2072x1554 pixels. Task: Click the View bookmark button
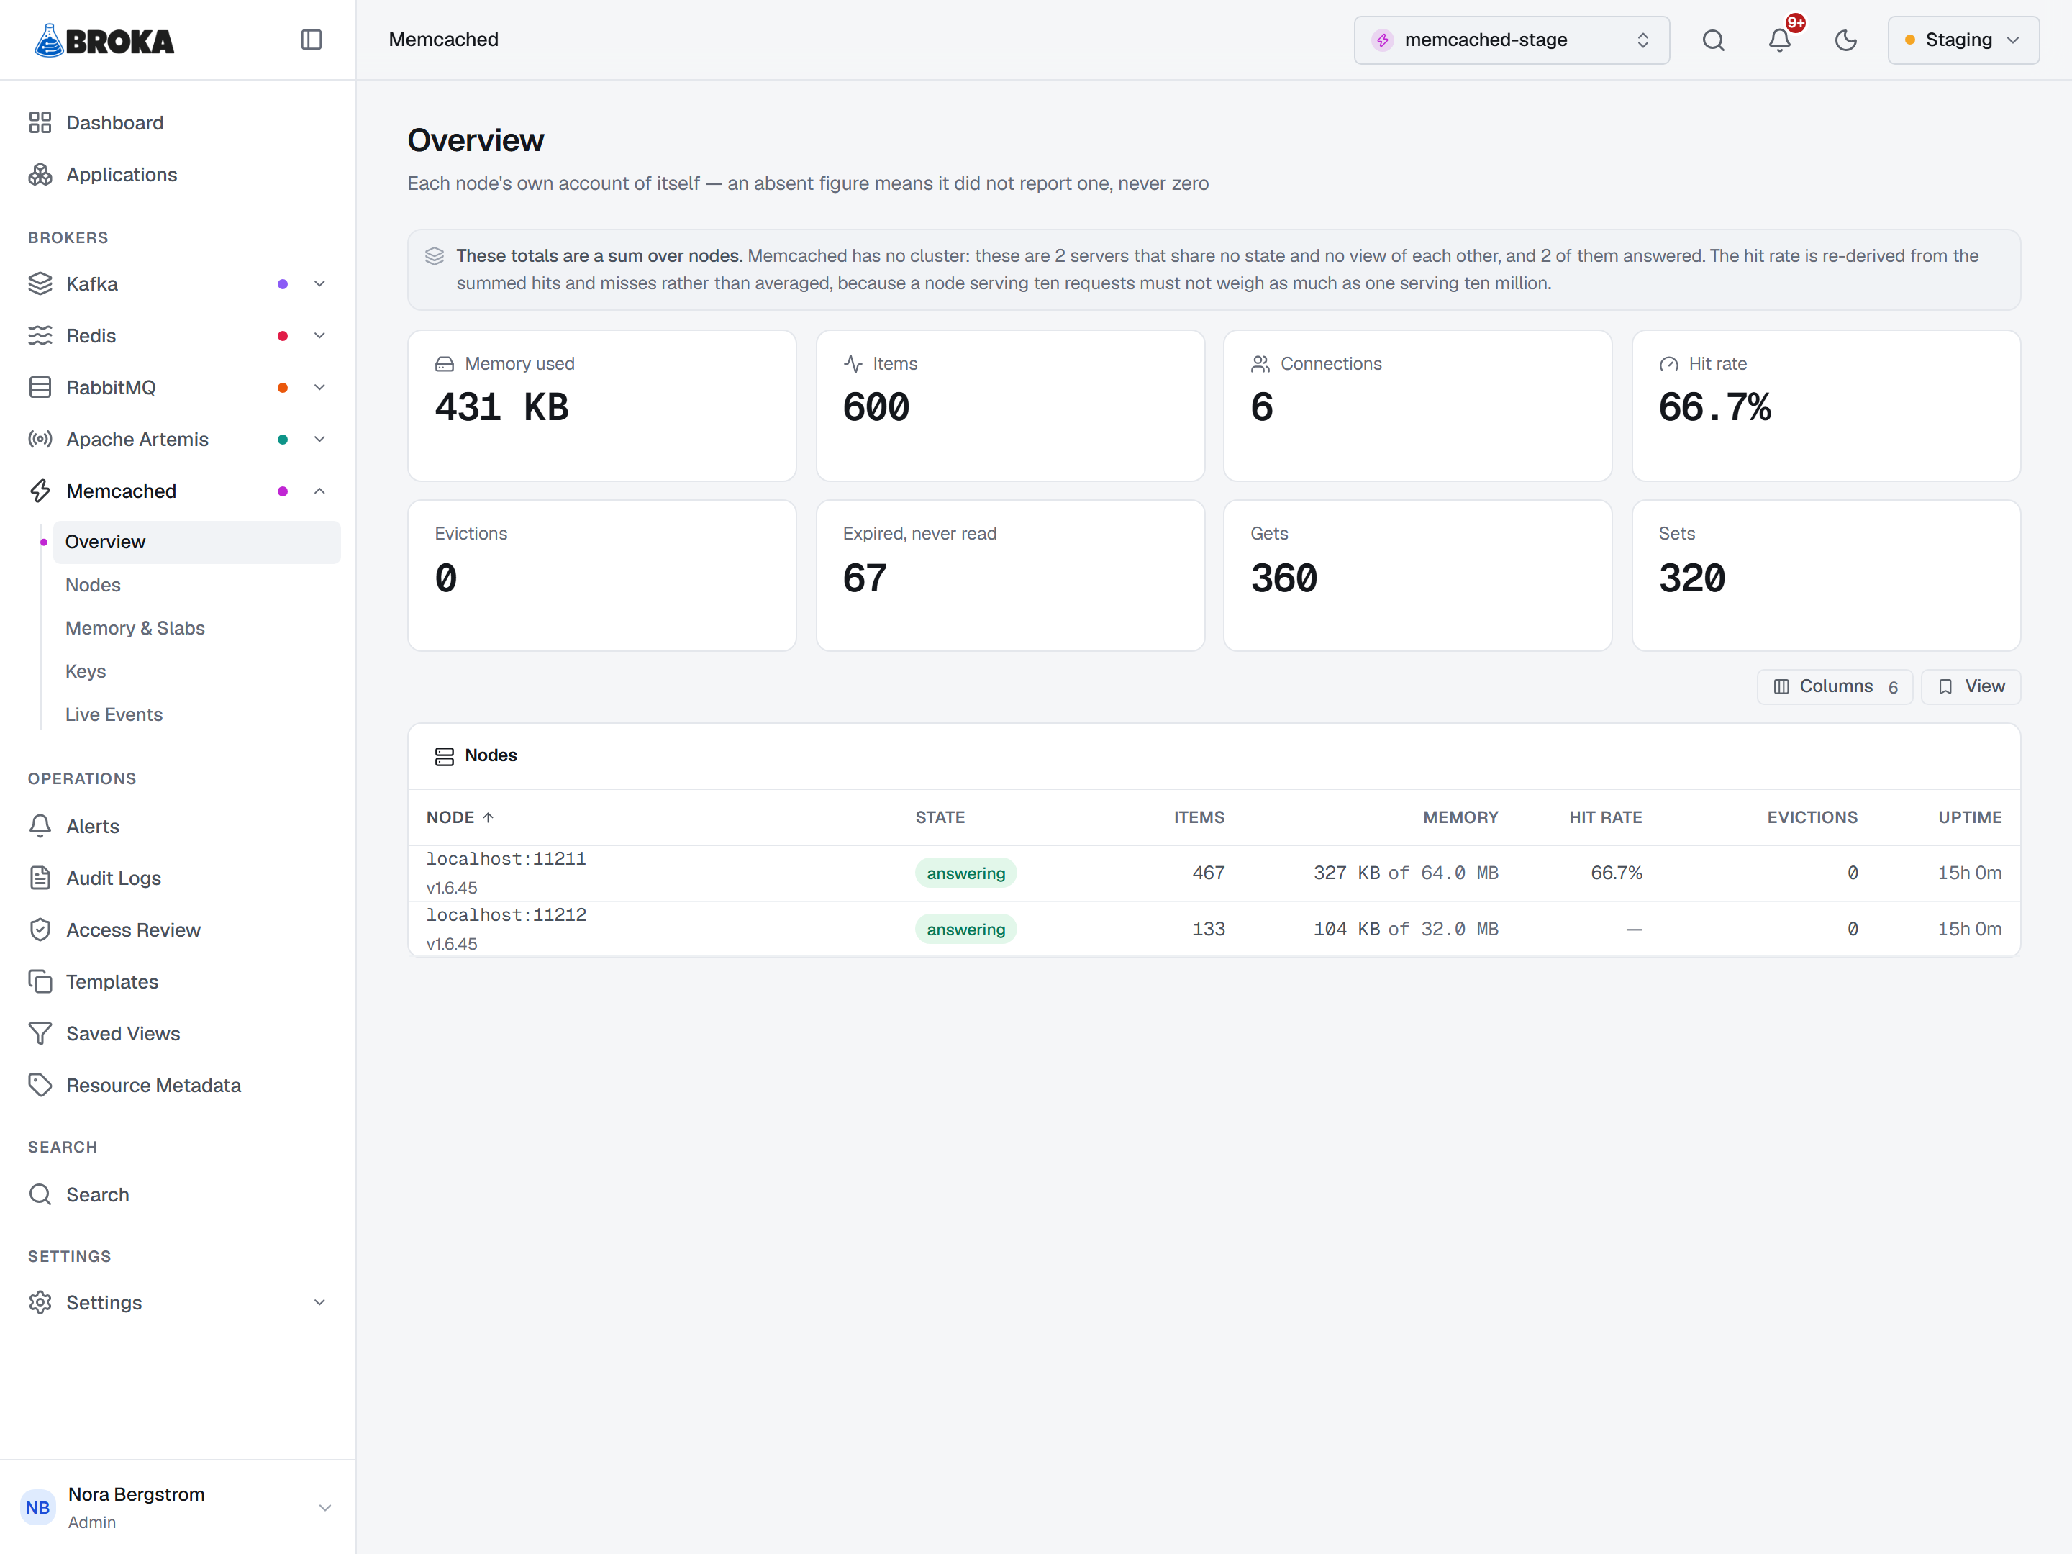pyautogui.click(x=1971, y=686)
